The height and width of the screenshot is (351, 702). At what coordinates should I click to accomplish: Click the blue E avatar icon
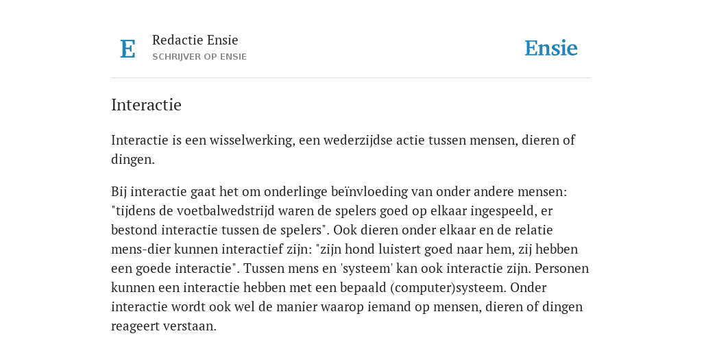(128, 49)
